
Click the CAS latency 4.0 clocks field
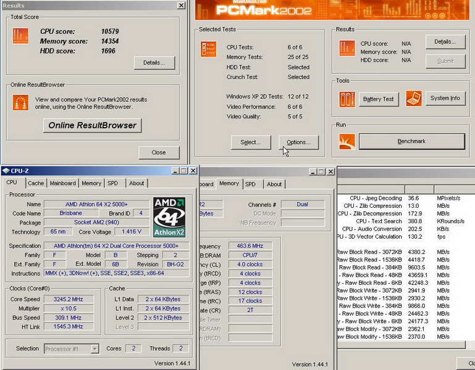(250, 265)
